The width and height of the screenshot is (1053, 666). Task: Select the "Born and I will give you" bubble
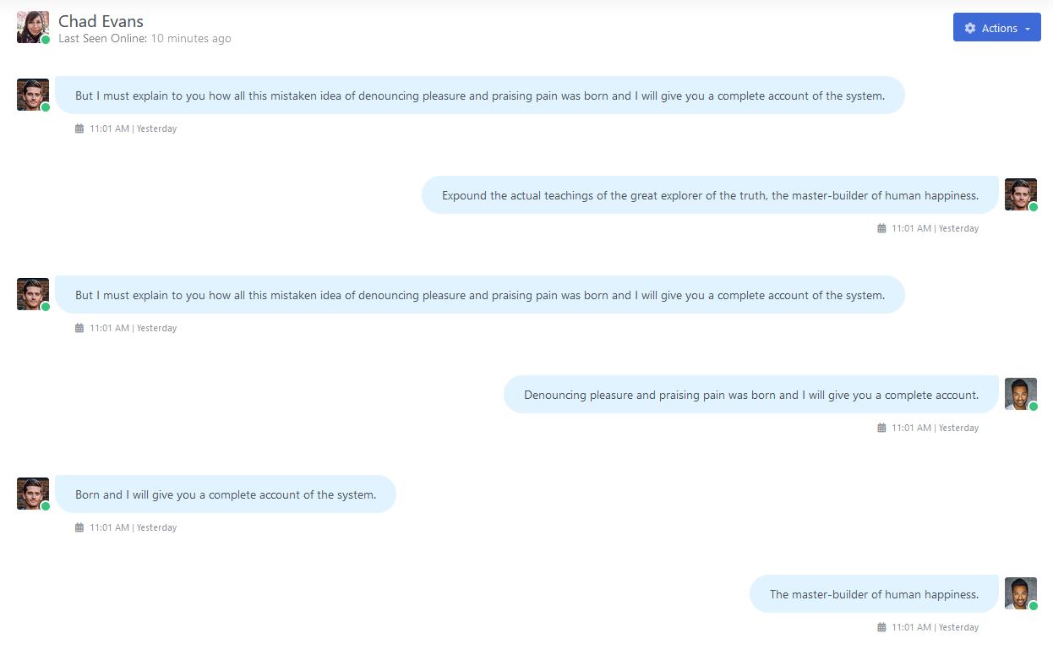(x=225, y=494)
